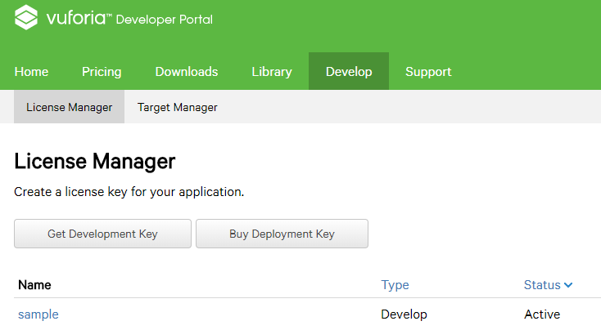Sort the table by Type column

point(395,285)
